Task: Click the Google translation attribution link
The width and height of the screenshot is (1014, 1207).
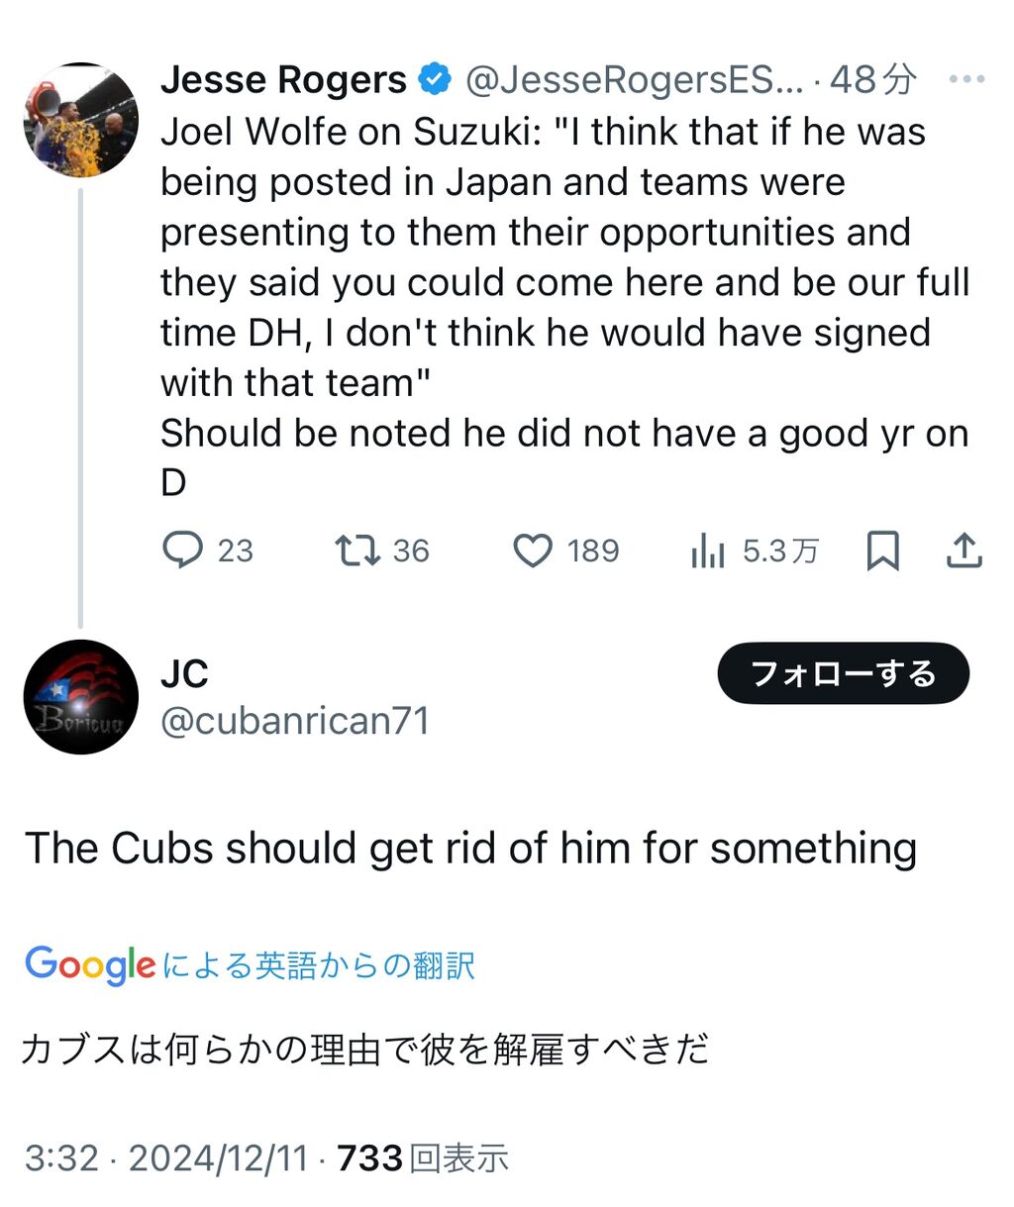Action: pos(251,964)
